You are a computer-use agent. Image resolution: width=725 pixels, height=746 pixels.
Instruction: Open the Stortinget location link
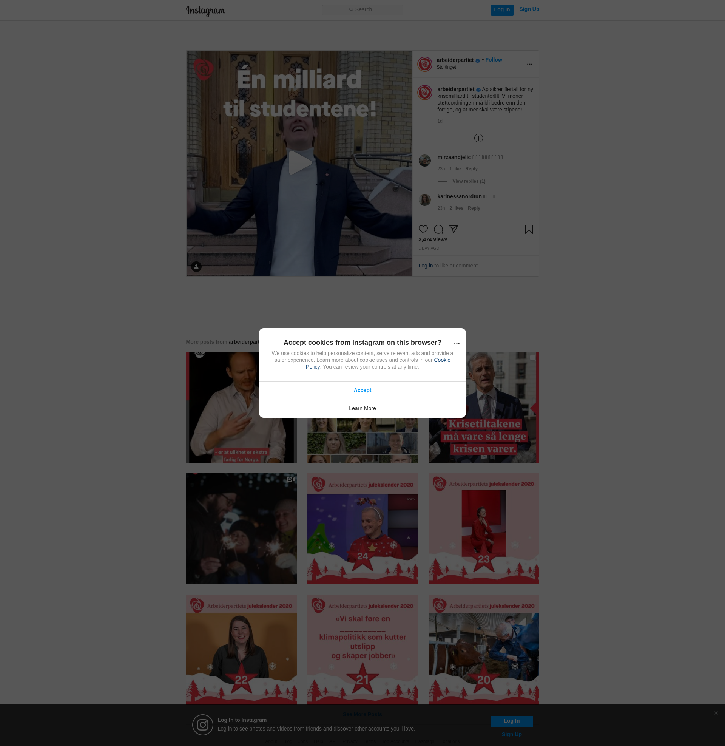pos(446,67)
